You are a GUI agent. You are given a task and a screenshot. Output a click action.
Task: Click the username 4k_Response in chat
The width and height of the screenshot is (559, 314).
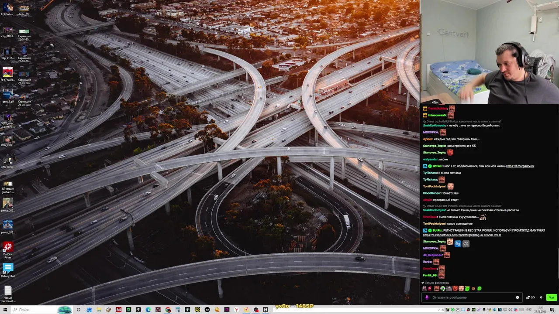click(432, 255)
